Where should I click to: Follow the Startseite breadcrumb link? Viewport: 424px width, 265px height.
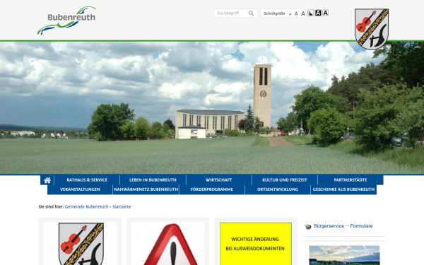pos(122,206)
